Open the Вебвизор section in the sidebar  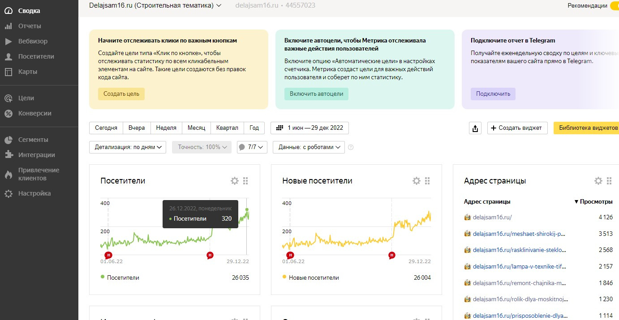click(32, 41)
